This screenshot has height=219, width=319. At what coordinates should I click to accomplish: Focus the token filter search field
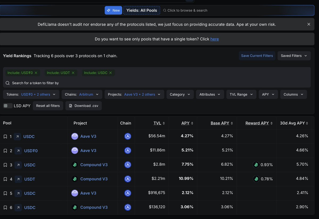[157, 83]
